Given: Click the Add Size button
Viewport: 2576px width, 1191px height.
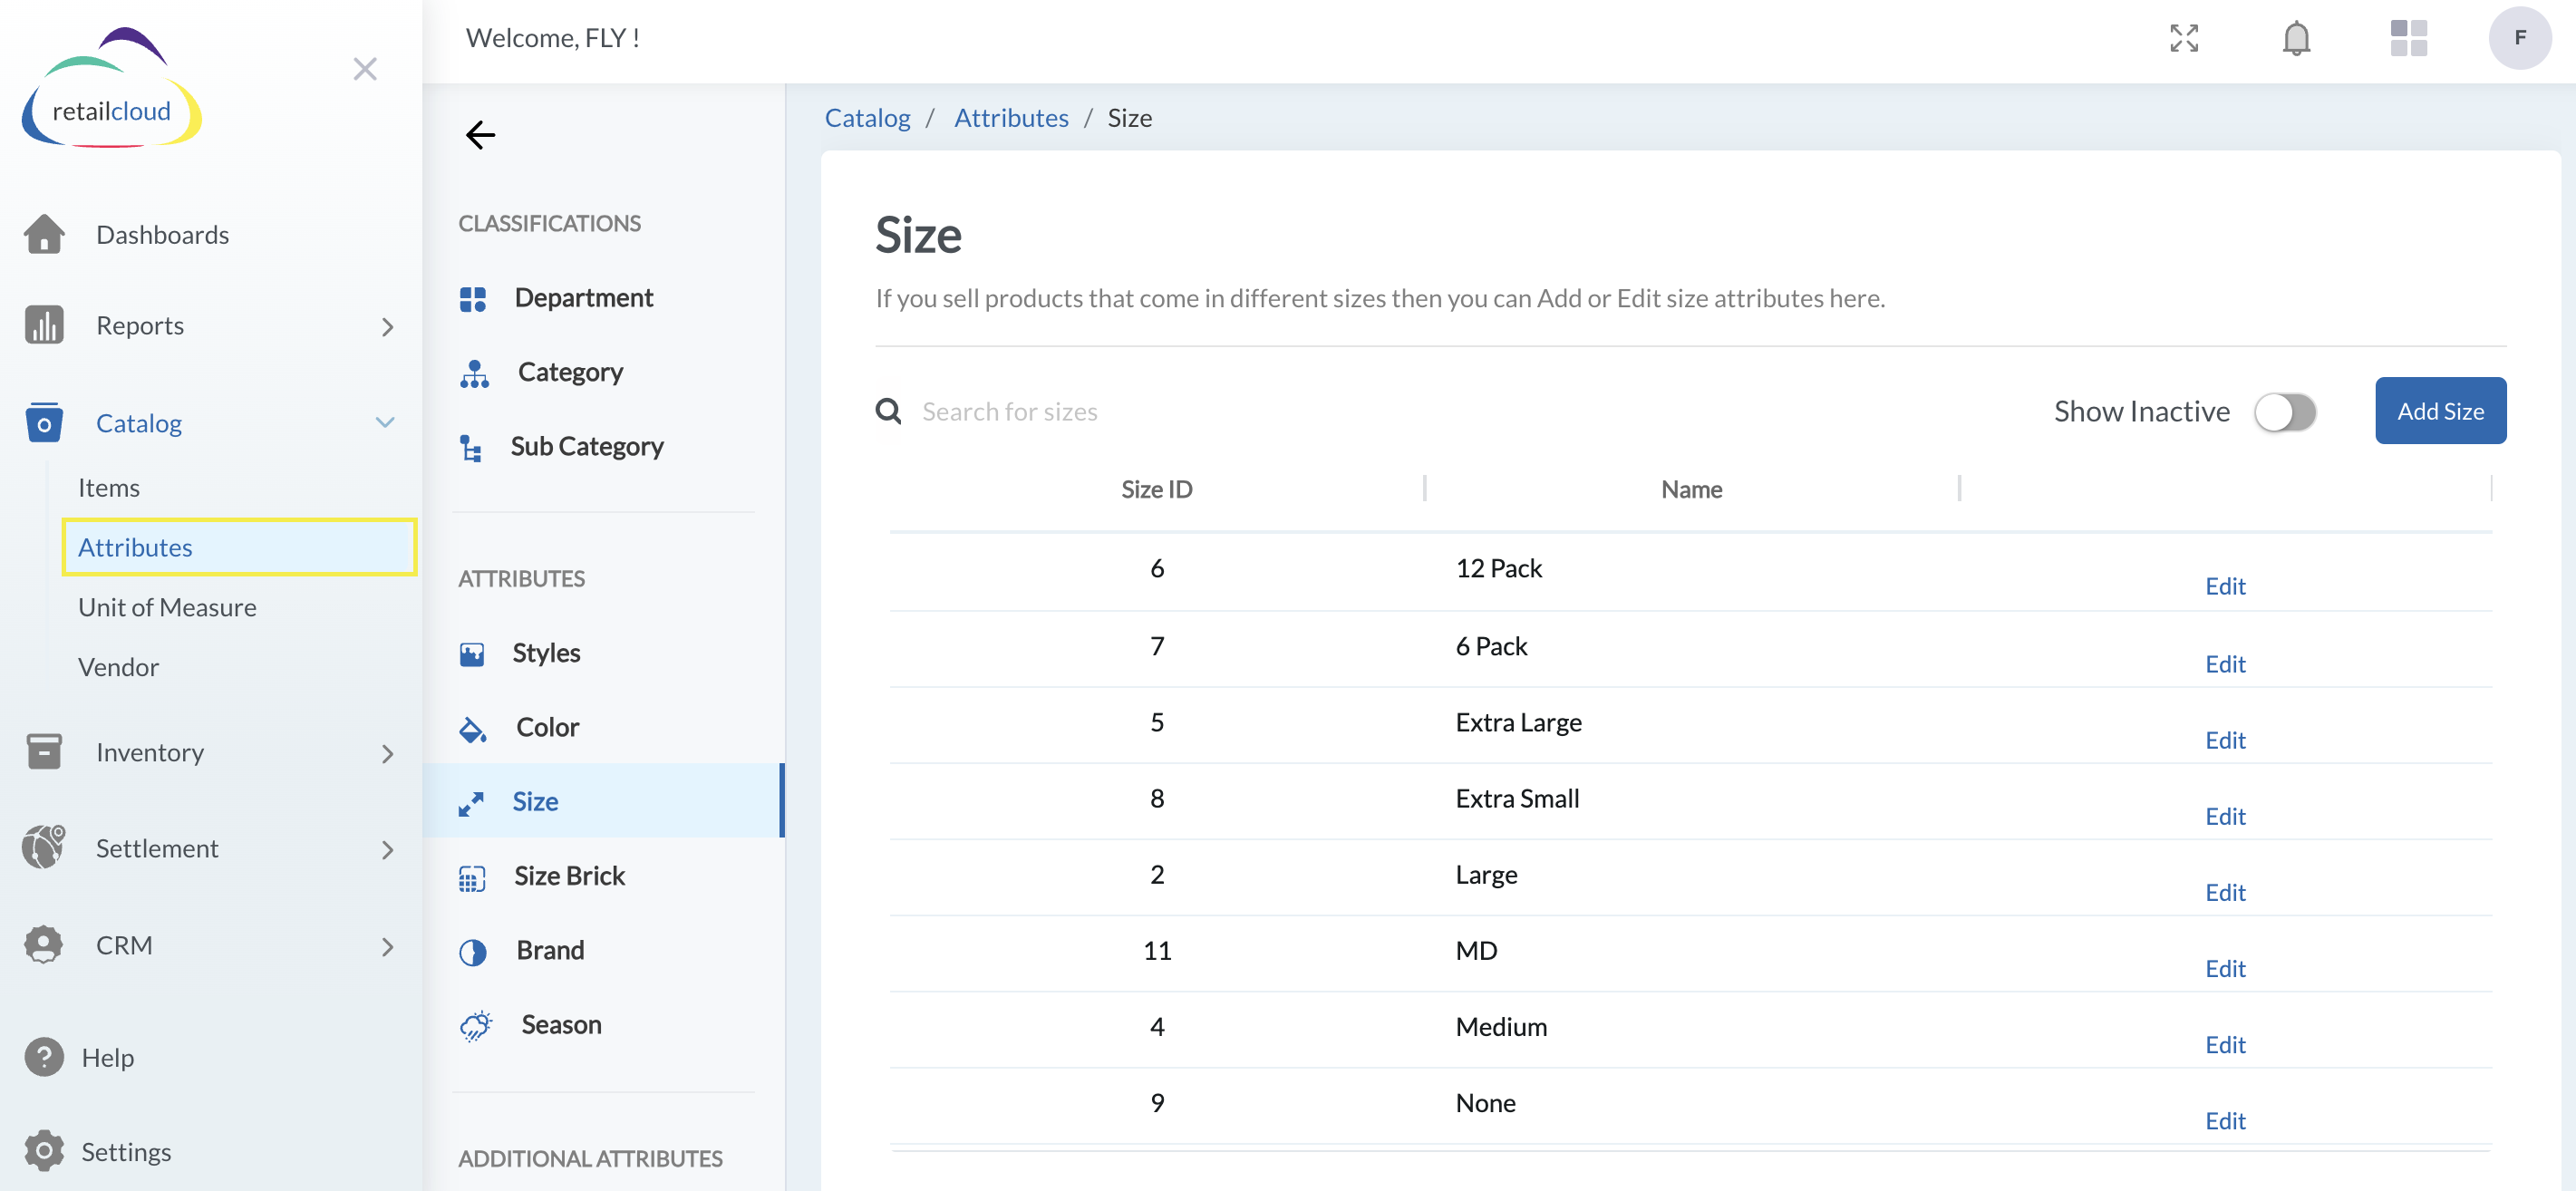Looking at the screenshot, I should [2440, 410].
